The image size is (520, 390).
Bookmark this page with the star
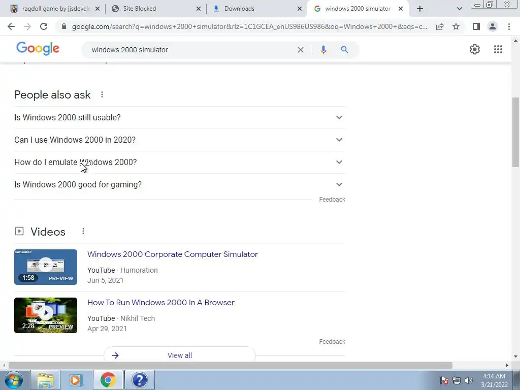click(456, 26)
